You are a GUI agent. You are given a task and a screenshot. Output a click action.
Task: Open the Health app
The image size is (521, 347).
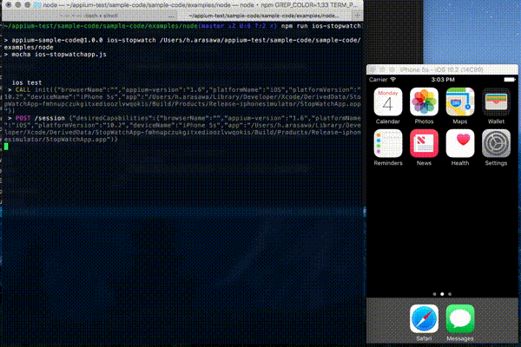pyautogui.click(x=460, y=143)
